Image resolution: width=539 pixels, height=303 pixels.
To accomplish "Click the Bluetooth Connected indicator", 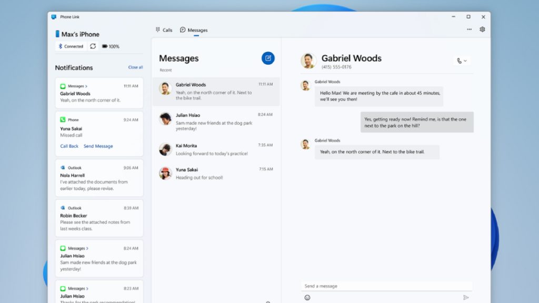I will point(70,46).
